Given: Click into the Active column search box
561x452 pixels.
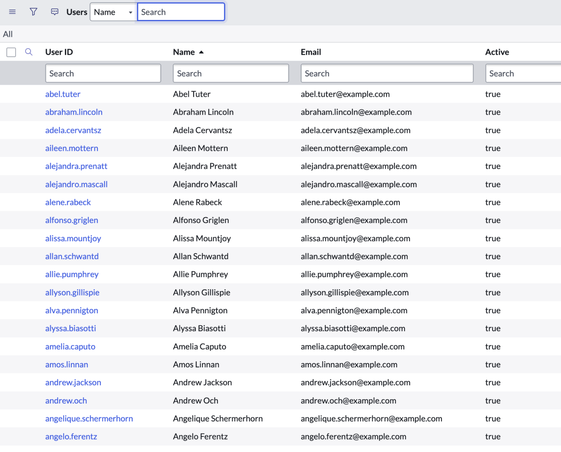Looking at the screenshot, I should tap(523, 73).
